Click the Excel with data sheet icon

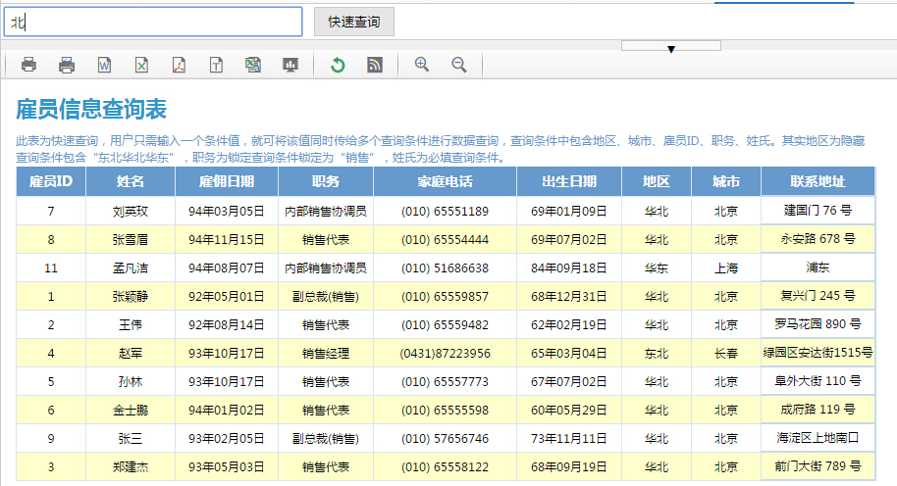(253, 65)
